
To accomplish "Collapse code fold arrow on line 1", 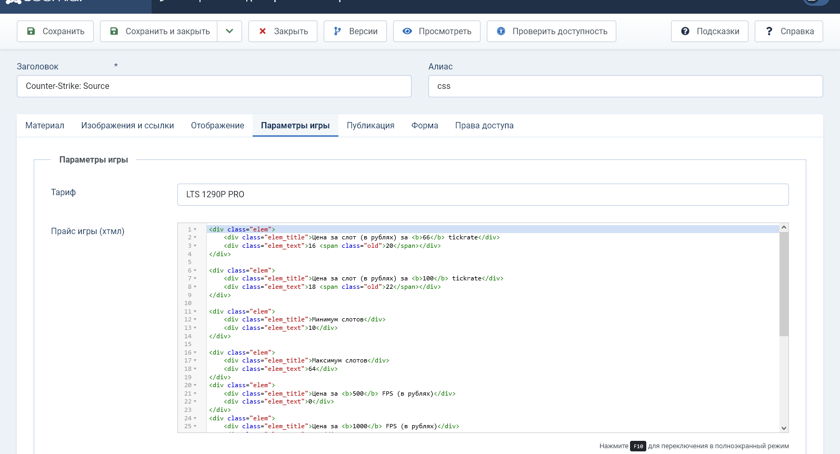I will pyautogui.click(x=195, y=229).
